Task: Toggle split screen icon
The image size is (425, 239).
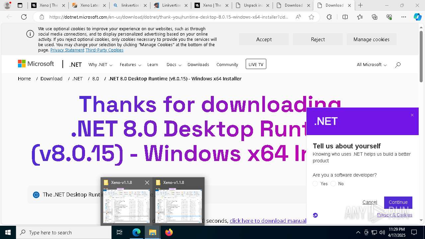Action: (345, 17)
